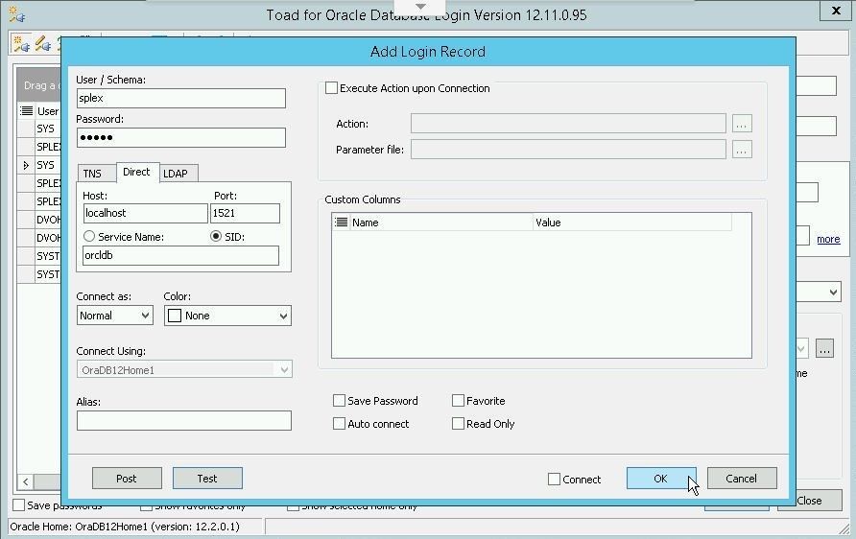Click in the Password field
This screenshot has width=856, height=539.
point(181,137)
